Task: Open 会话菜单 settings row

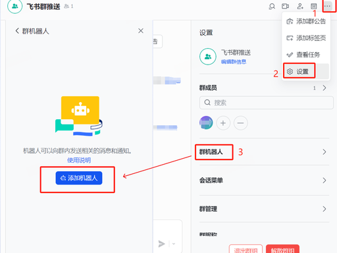Action: pos(264,181)
